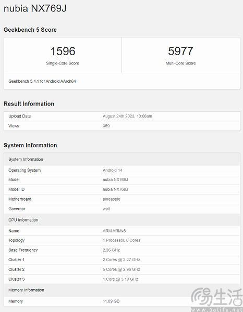Click the 'Topology' row label
Screen dimensions: 243x312
[x=16, y=240]
